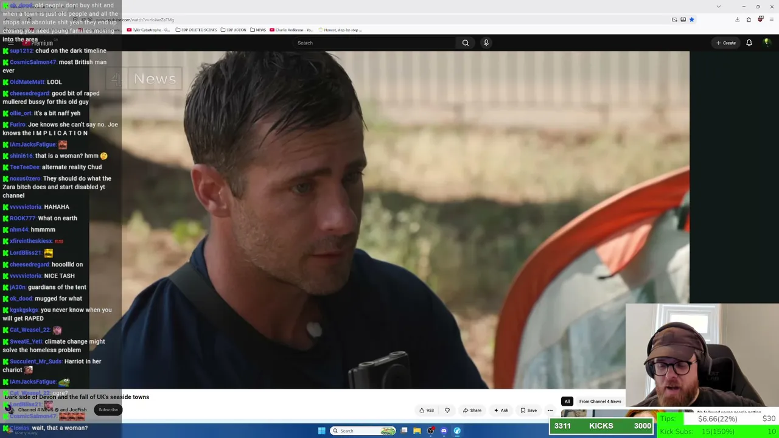Start voice search with the microphone icon
This screenshot has width=779, height=438.
[x=486, y=43]
